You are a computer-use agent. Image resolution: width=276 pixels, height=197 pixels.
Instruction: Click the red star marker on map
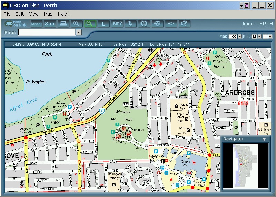coord(171,179)
